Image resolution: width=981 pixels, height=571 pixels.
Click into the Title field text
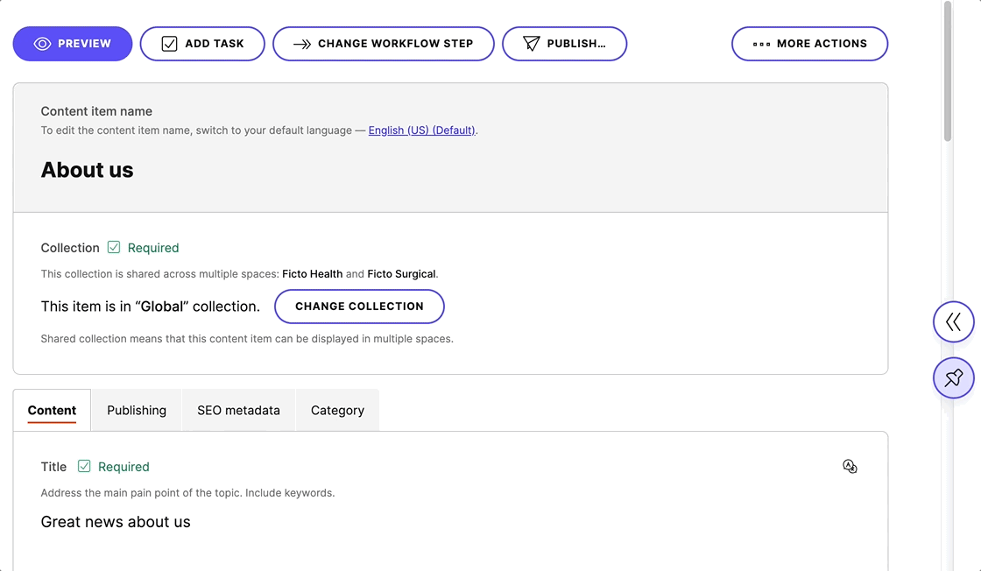pyautogui.click(x=116, y=522)
